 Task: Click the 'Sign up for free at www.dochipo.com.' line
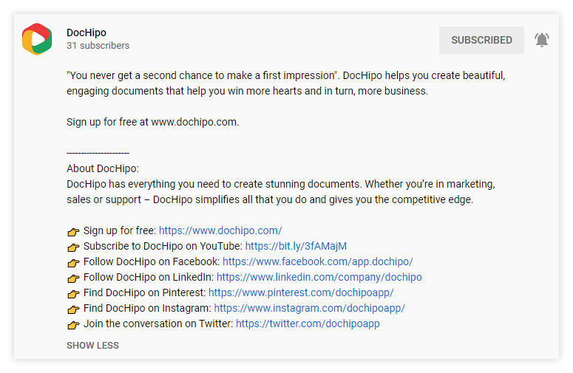coord(153,122)
